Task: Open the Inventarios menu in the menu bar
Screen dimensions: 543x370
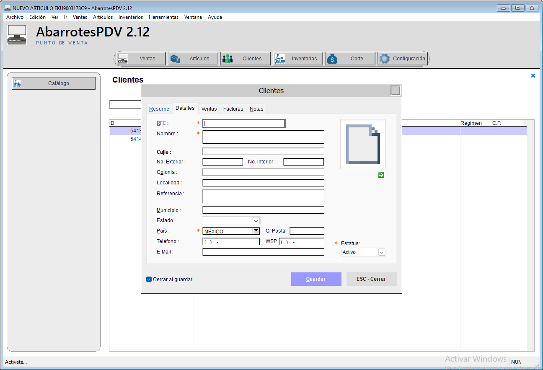Action: [131, 17]
